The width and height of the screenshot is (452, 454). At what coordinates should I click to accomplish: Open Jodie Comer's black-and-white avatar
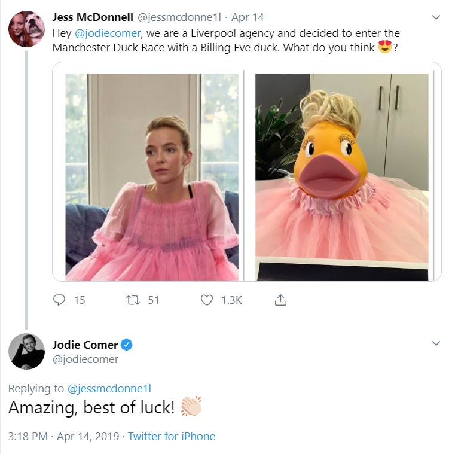pos(27,351)
